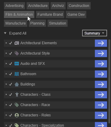This screenshot has height=127, width=111.
Task: Uncheck the Audio and SFX checkmark
Action: click(x=11, y=64)
